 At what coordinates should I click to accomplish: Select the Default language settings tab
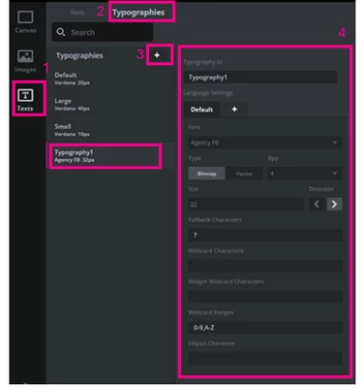[201, 110]
